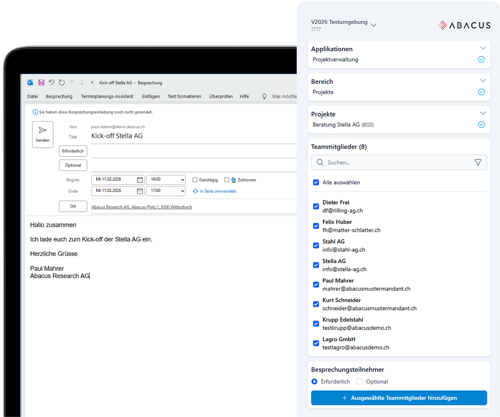Click the check circle beside Projektverwaltung
This screenshot has height=417, width=500.
point(481,59)
